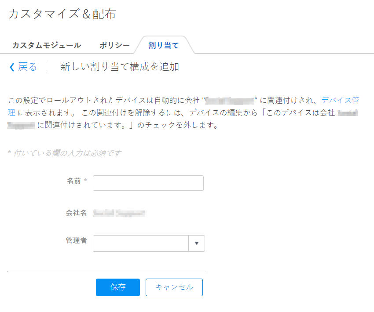Image resolution: width=374 pixels, height=312 pixels.
Task: Switch to the カスタムモジュール tab
Action: 47,45
